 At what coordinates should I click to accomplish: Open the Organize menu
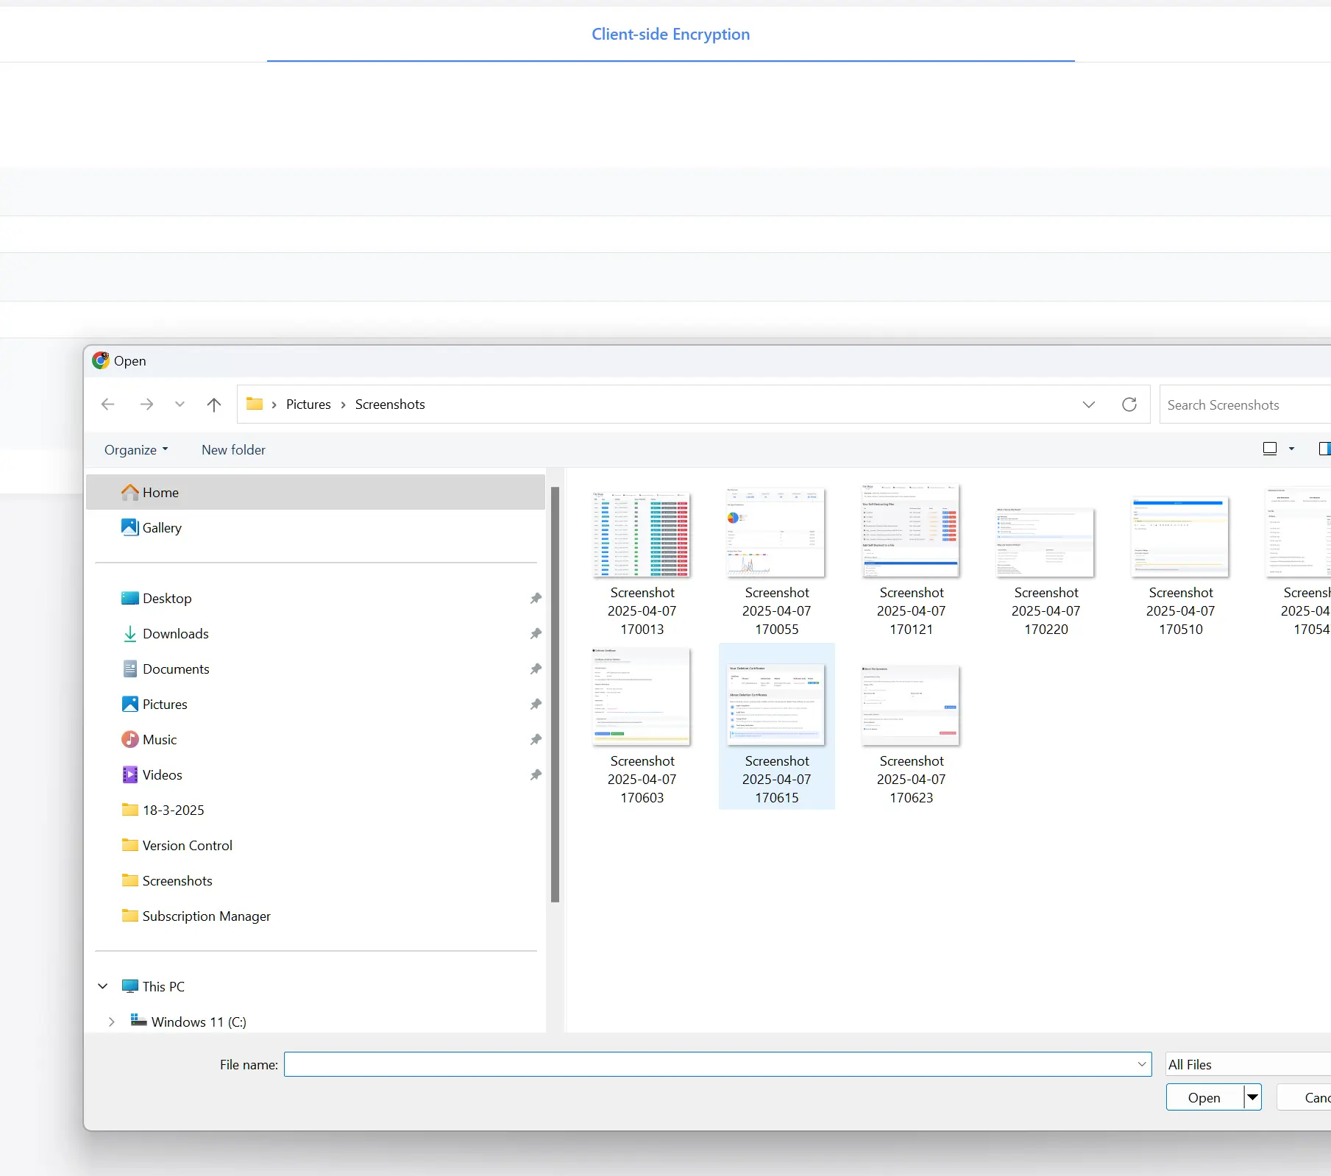[136, 449]
